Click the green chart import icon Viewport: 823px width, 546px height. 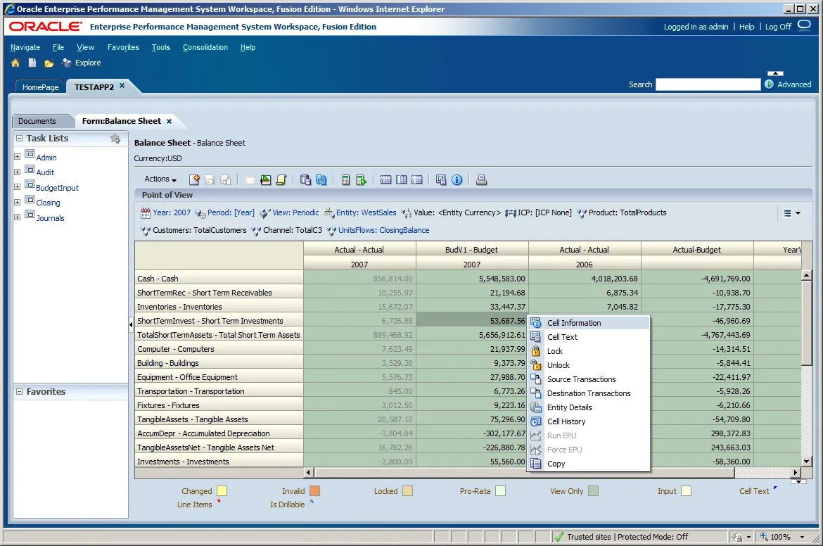click(x=266, y=180)
